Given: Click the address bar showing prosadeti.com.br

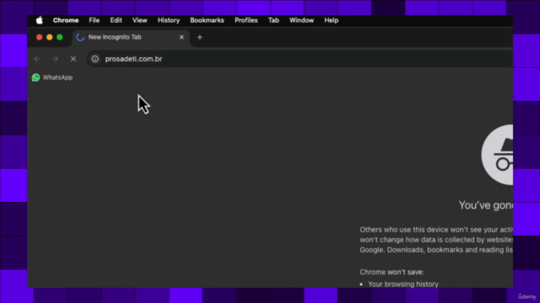Looking at the screenshot, I should coord(300,59).
